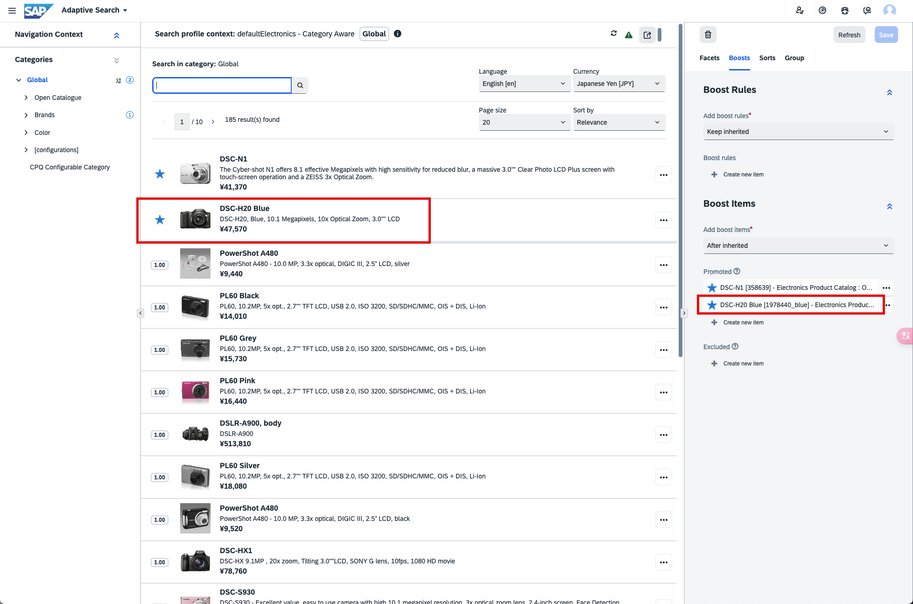Viewport: 913px width, 604px height.
Task: Click help icon next to Excluded
Action: click(x=735, y=346)
